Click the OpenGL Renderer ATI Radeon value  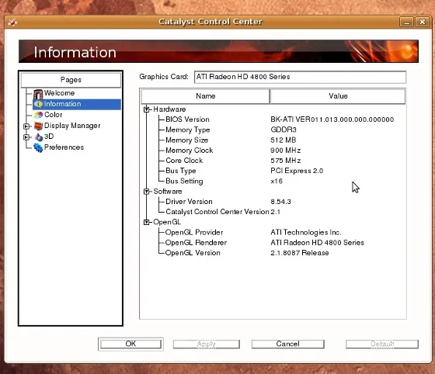(x=317, y=243)
